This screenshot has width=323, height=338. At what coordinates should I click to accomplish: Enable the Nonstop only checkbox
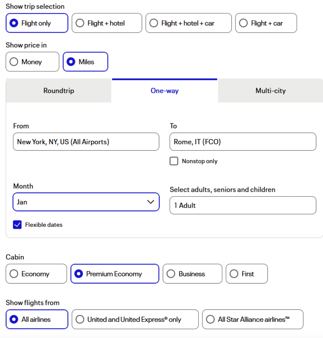tap(174, 161)
